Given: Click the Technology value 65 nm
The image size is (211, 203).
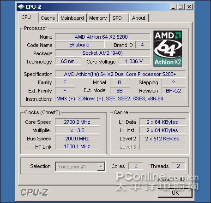Looking at the screenshot, I should [68, 61].
